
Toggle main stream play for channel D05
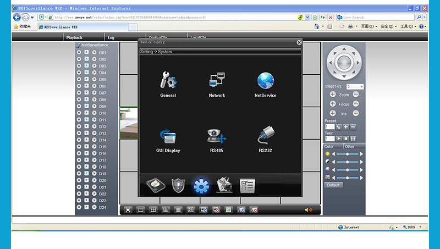pos(86,79)
